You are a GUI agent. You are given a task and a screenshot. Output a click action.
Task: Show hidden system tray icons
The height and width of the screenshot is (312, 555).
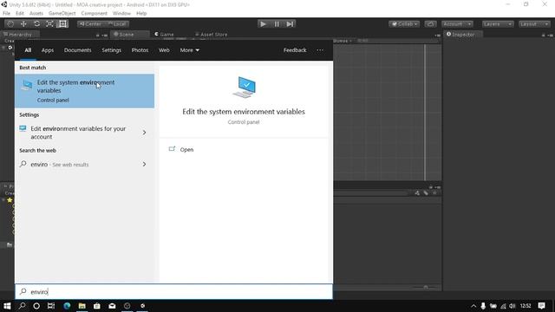(473, 306)
